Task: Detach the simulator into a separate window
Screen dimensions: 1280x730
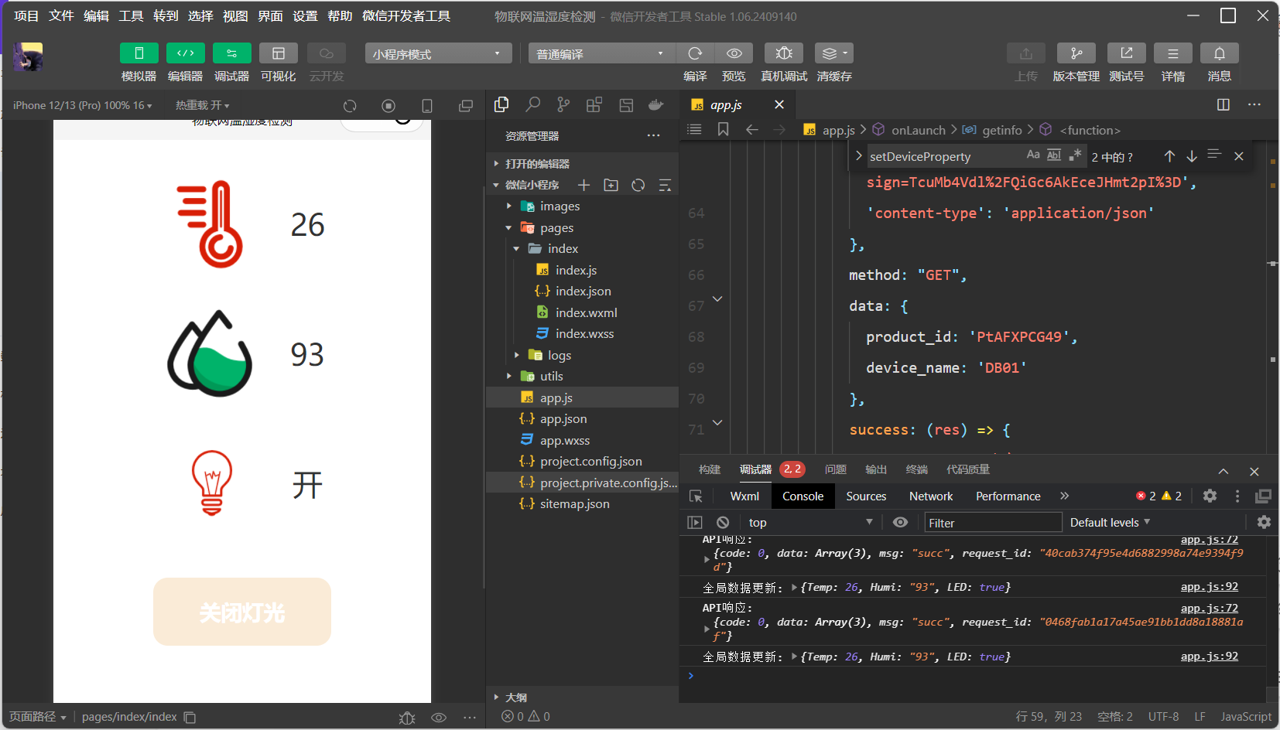Action: [466, 106]
